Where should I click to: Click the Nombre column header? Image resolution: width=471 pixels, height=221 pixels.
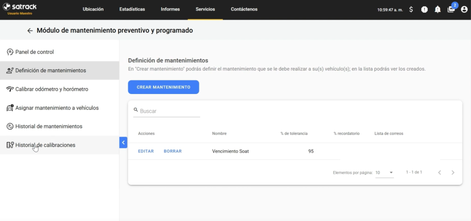(x=219, y=133)
